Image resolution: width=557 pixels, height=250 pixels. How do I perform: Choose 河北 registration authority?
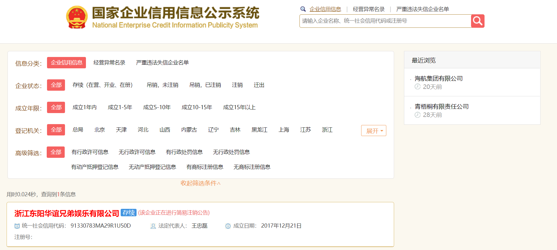tap(143, 130)
